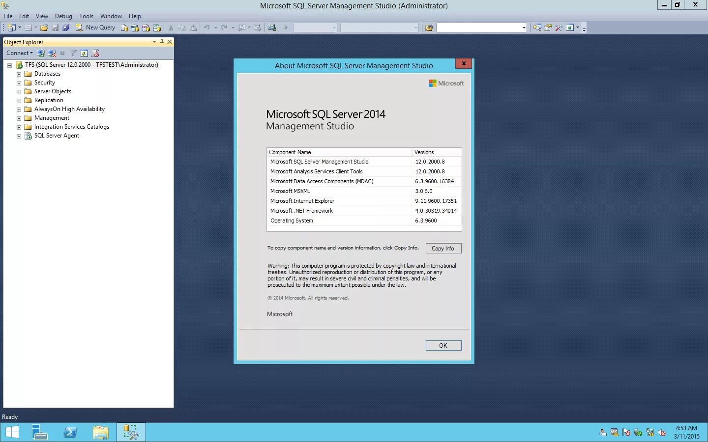The image size is (708, 442).
Task: Click OK to dismiss the About dialog
Action: 443,346
